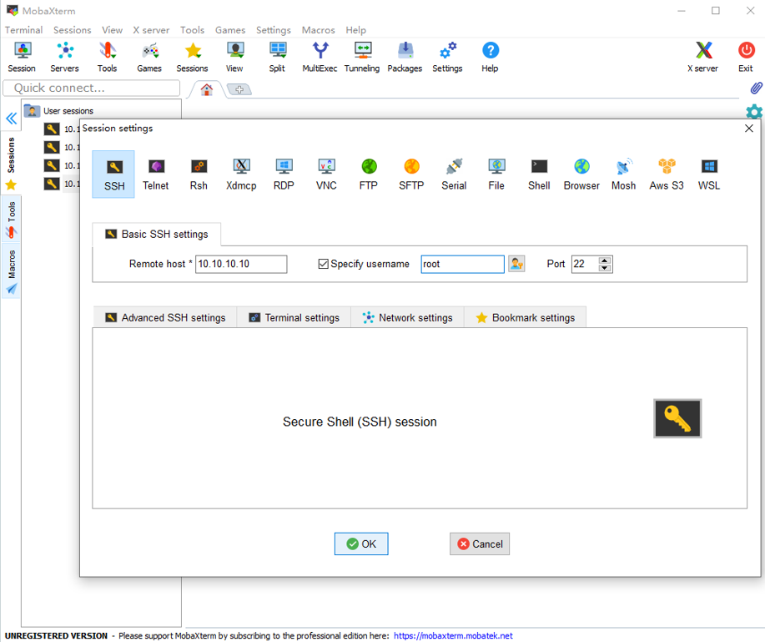This screenshot has width=765, height=642.
Task: Open Tools menu in menu bar
Action: [192, 30]
